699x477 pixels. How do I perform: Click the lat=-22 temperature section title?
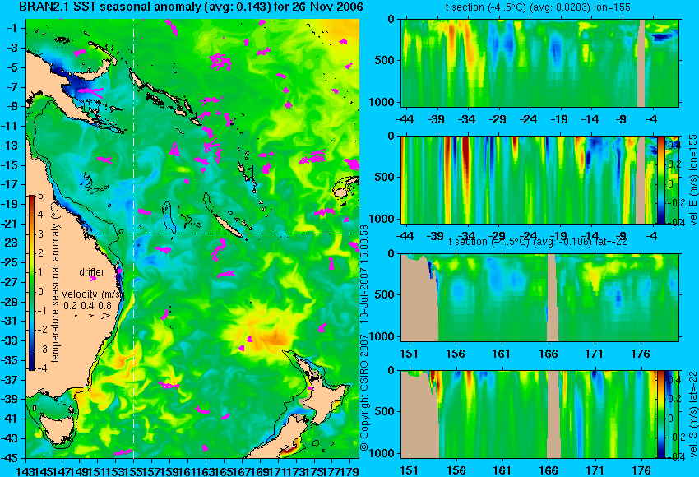[538, 242]
